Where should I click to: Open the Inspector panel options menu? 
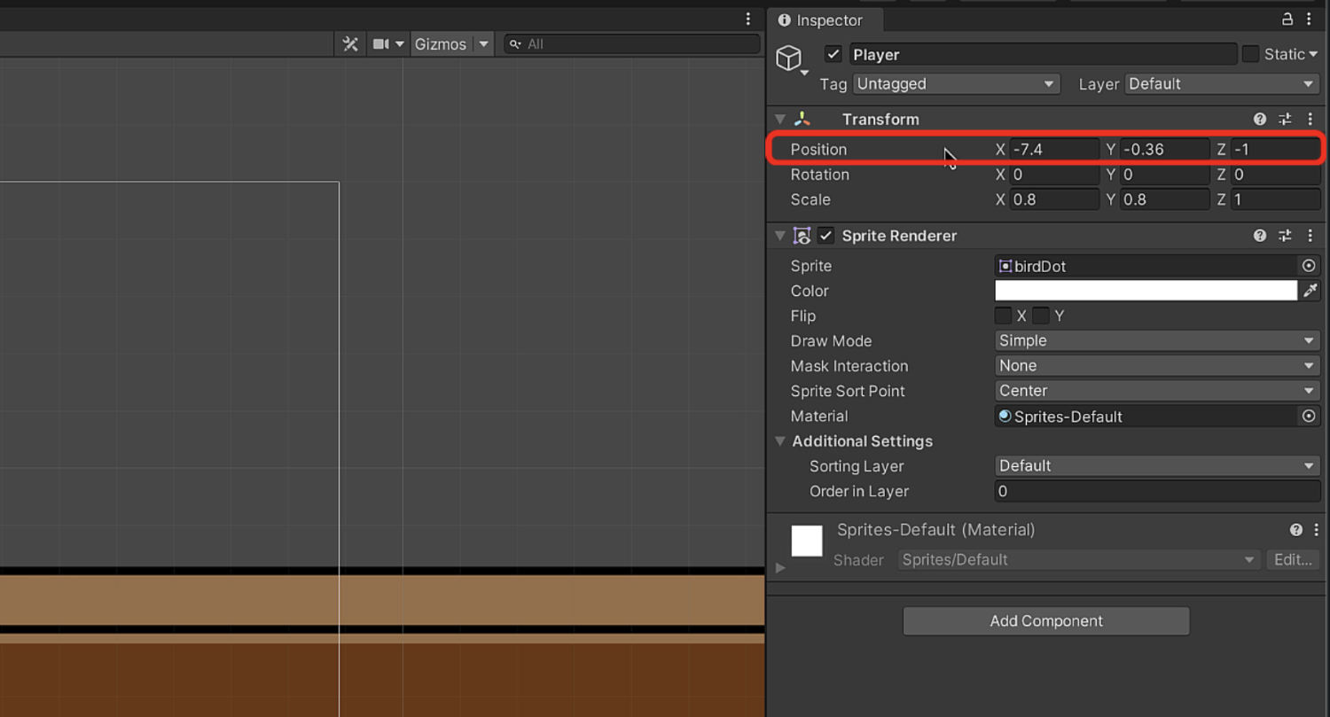click(1309, 19)
